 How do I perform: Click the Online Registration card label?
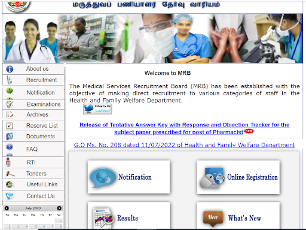click(252, 177)
